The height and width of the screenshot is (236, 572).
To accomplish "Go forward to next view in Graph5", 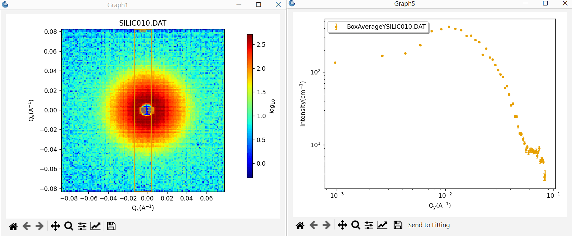I will coord(327,225).
